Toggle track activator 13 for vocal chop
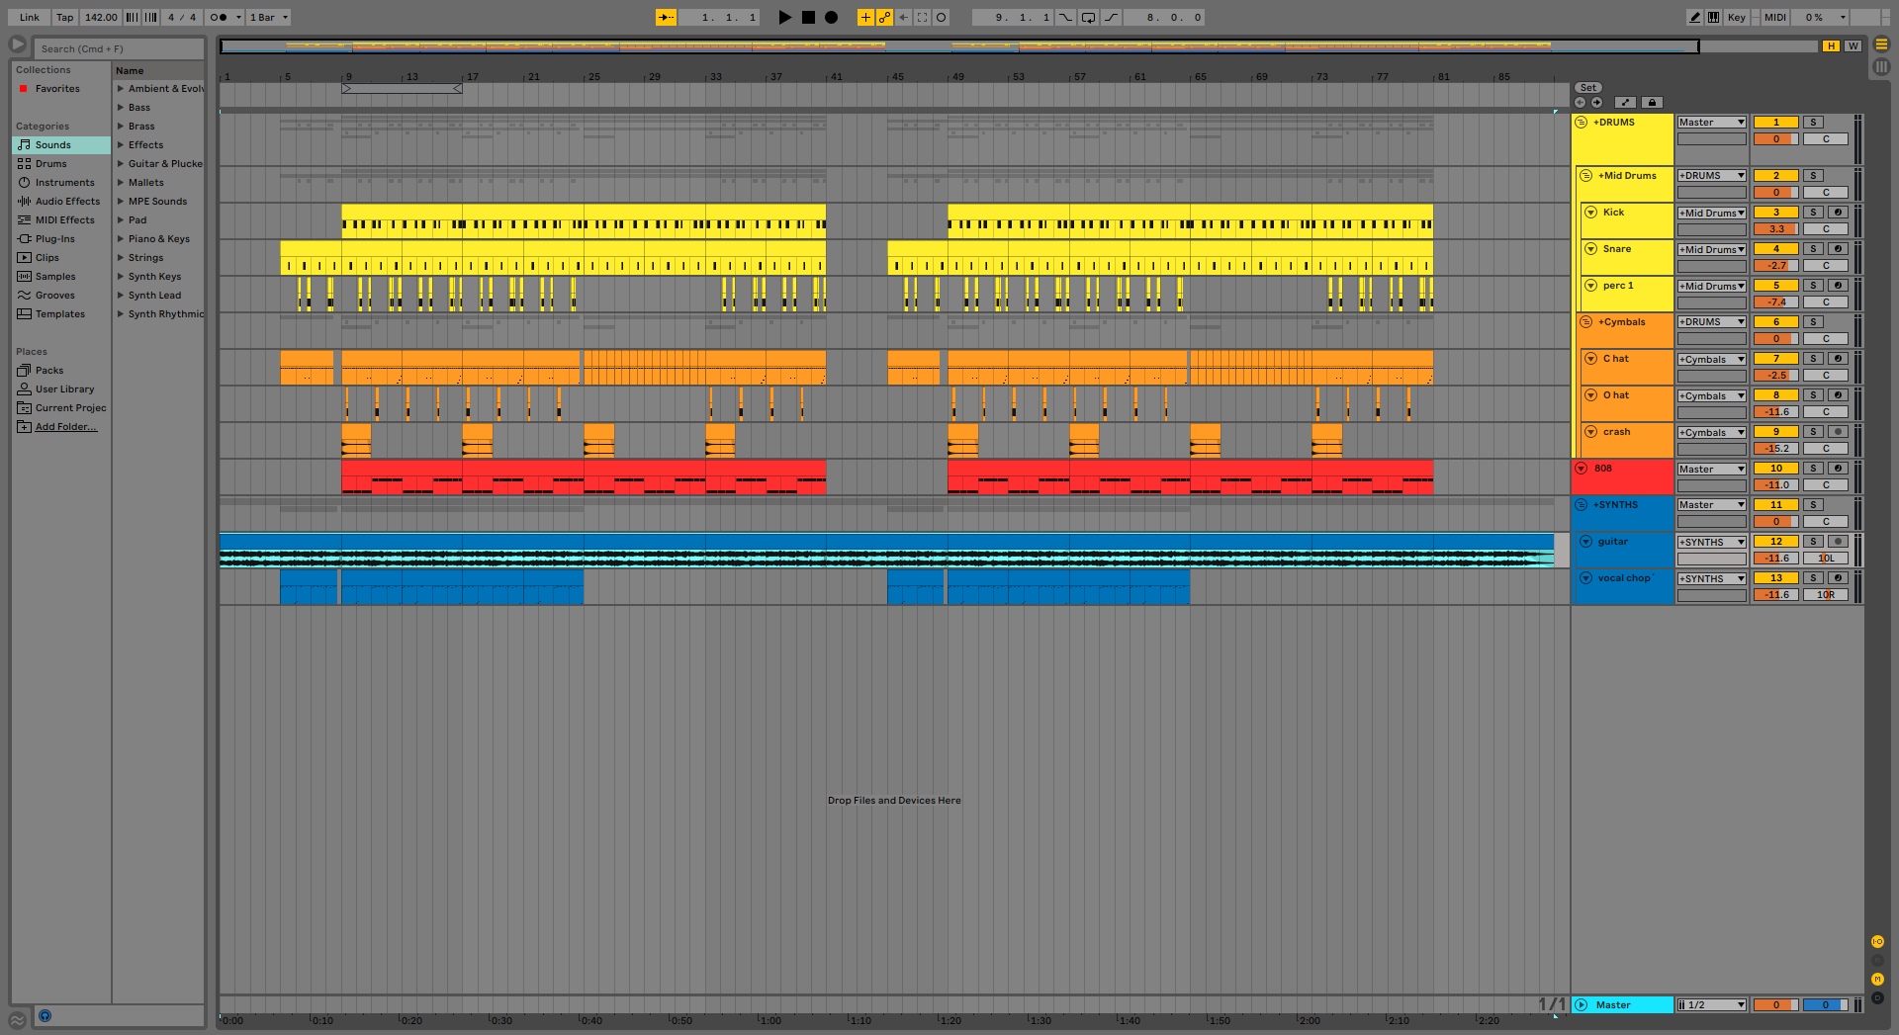The image size is (1899, 1035). 1775,578
